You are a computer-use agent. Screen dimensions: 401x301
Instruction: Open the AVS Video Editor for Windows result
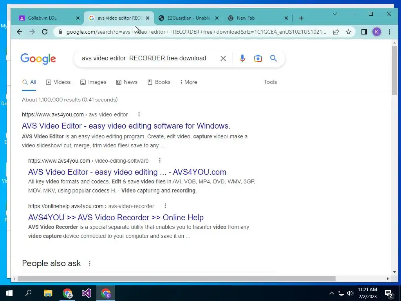[x=126, y=126]
